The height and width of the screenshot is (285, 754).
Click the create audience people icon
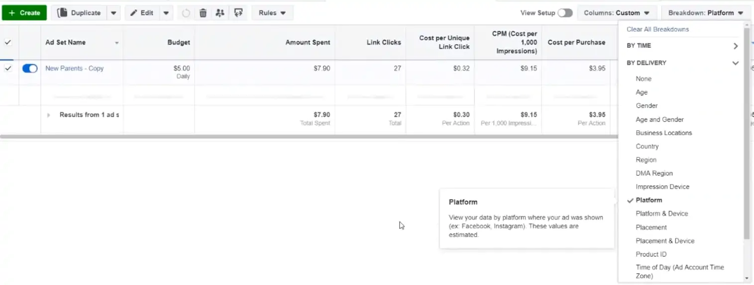pos(220,13)
